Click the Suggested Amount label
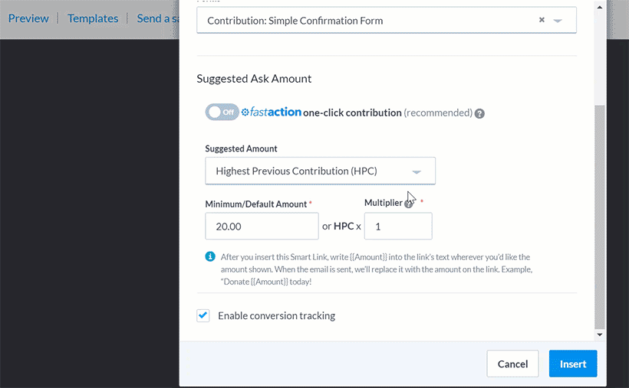Viewport: 629px width, 388px height. coord(241,148)
